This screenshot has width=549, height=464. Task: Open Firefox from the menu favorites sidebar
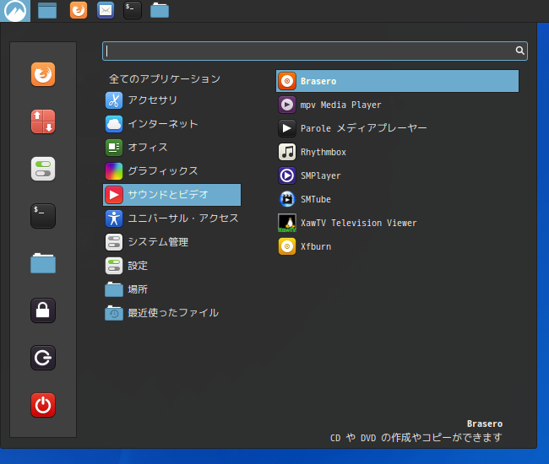tap(43, 74)
